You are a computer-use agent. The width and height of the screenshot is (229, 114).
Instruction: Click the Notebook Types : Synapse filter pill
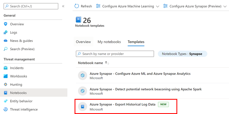pyautogui.click(x=182, y=54)
